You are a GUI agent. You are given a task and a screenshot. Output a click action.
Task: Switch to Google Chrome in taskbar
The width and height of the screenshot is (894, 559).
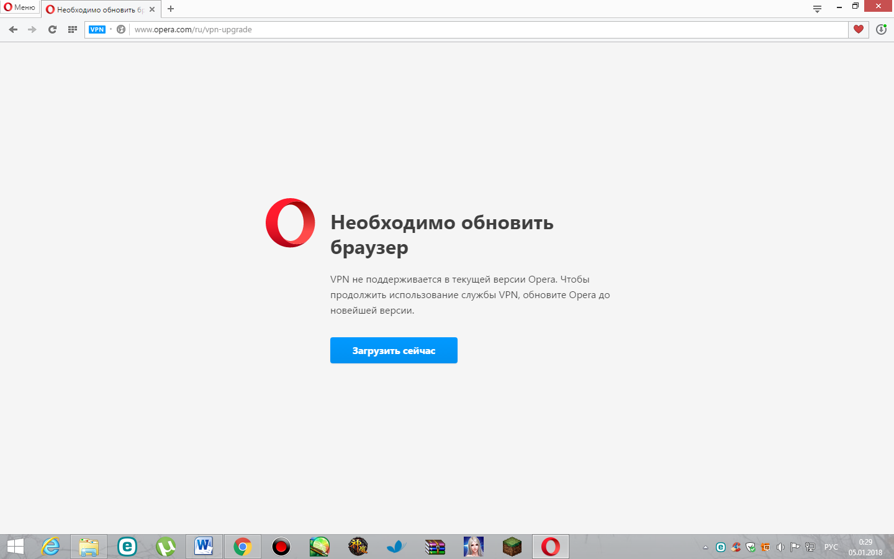point(242,547)
